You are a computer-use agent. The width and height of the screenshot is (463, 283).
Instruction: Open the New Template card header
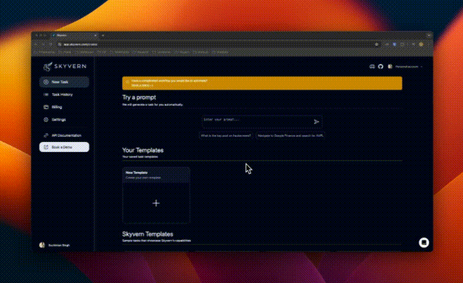tap(156, 174)
